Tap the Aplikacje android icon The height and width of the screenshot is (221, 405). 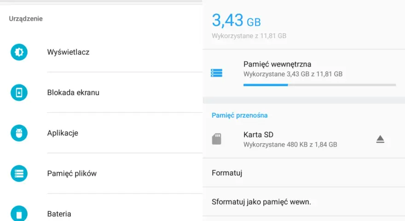[x=19, y=133]
